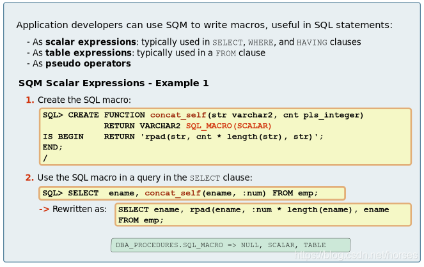Click 'concat_self' in the SELECT query box
Image resolution: width=424 pixels, height=267 pixels.
tap(173, 194)
